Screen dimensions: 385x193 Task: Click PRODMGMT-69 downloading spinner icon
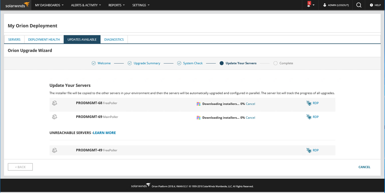pos(199,117)
